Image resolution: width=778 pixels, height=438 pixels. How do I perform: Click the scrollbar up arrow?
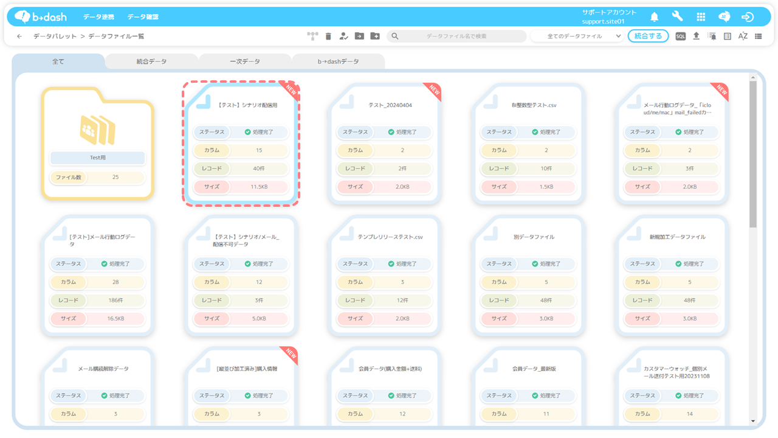(753, 77)
